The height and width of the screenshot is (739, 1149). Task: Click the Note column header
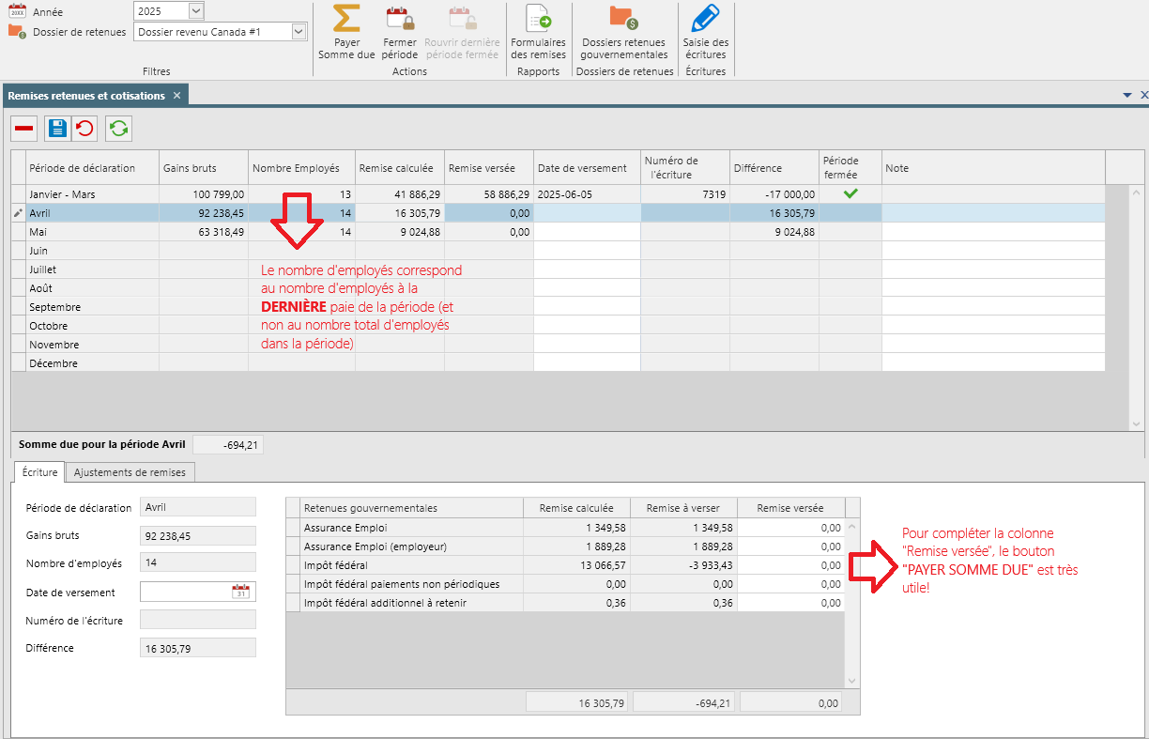(993, 168)
